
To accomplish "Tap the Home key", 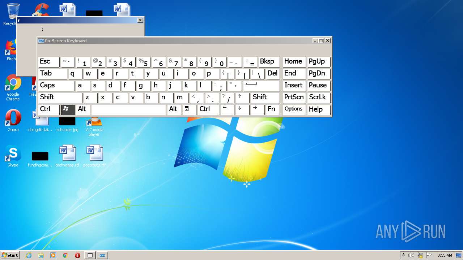I will click(294, 62).
